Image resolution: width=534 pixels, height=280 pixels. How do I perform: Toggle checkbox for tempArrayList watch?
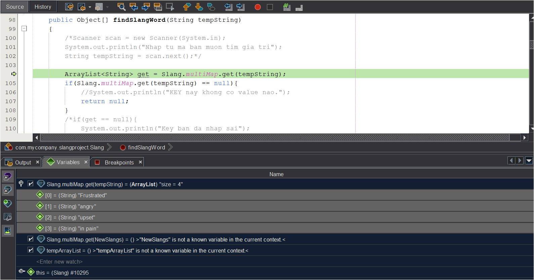pyautogui.click(x=31, y=250)
